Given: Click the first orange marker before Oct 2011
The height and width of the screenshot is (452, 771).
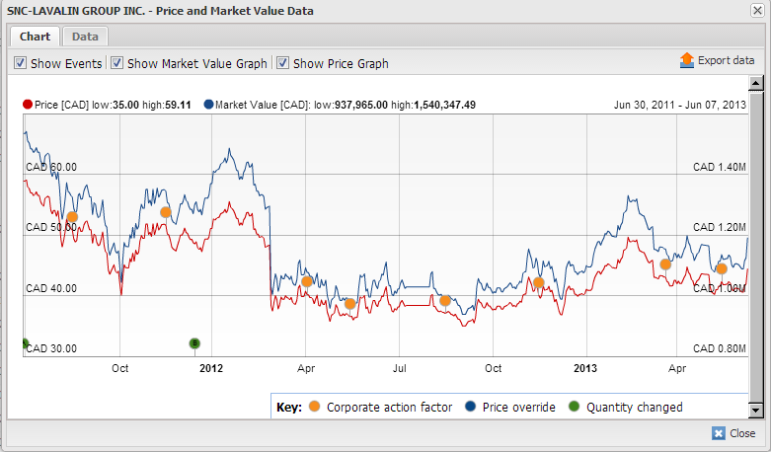Looking at the screenshot, I should pos(72,216).
